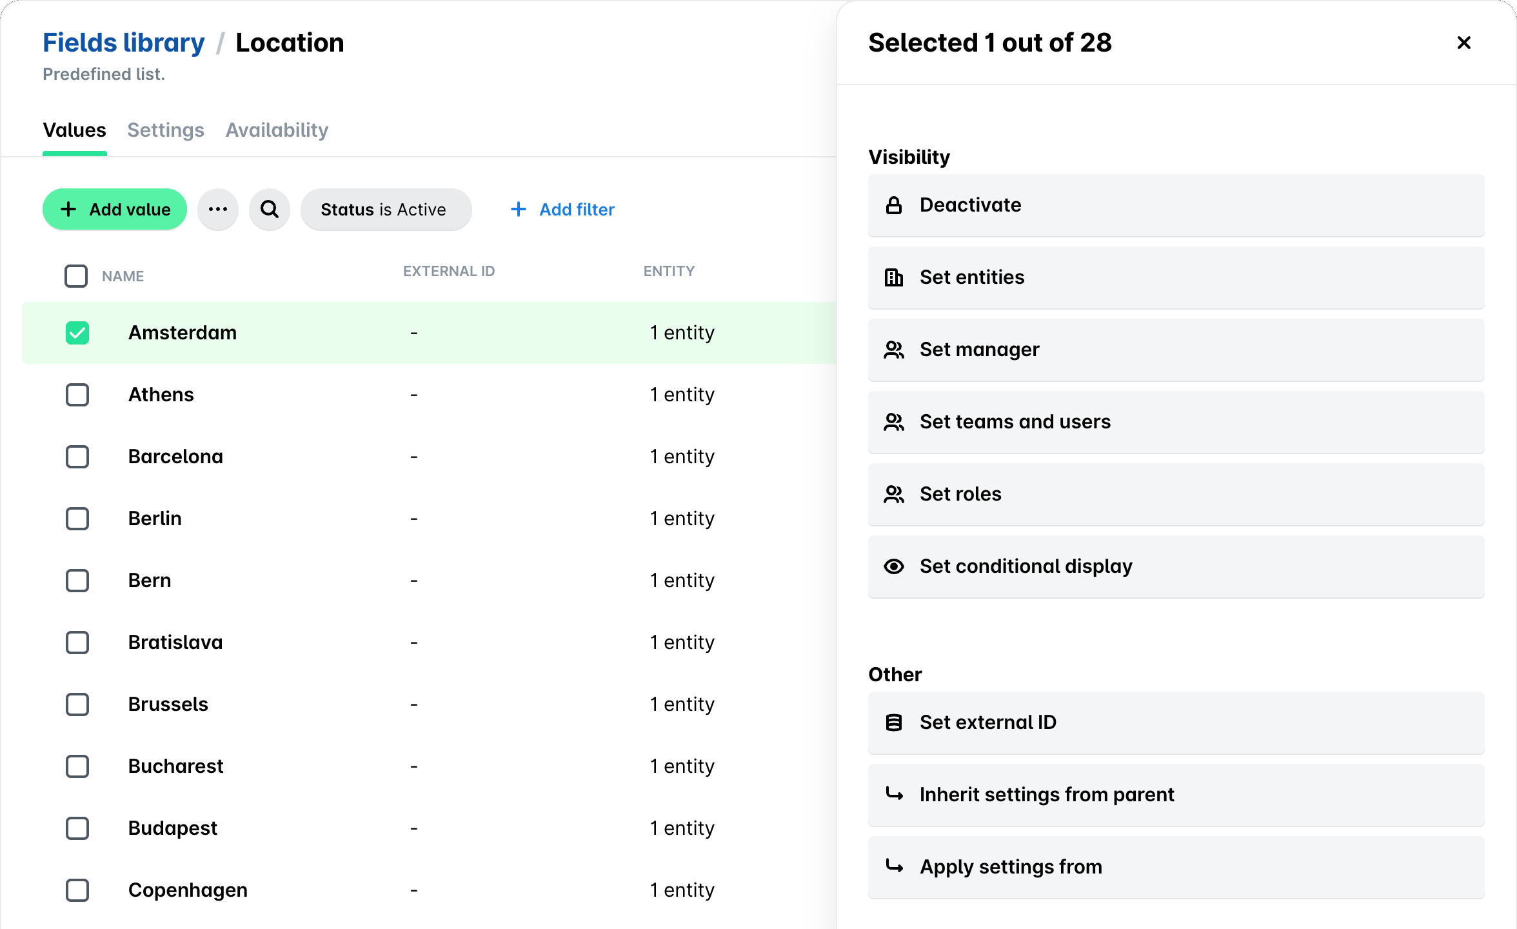
Task: Click the Add value button
Action: 115,209
